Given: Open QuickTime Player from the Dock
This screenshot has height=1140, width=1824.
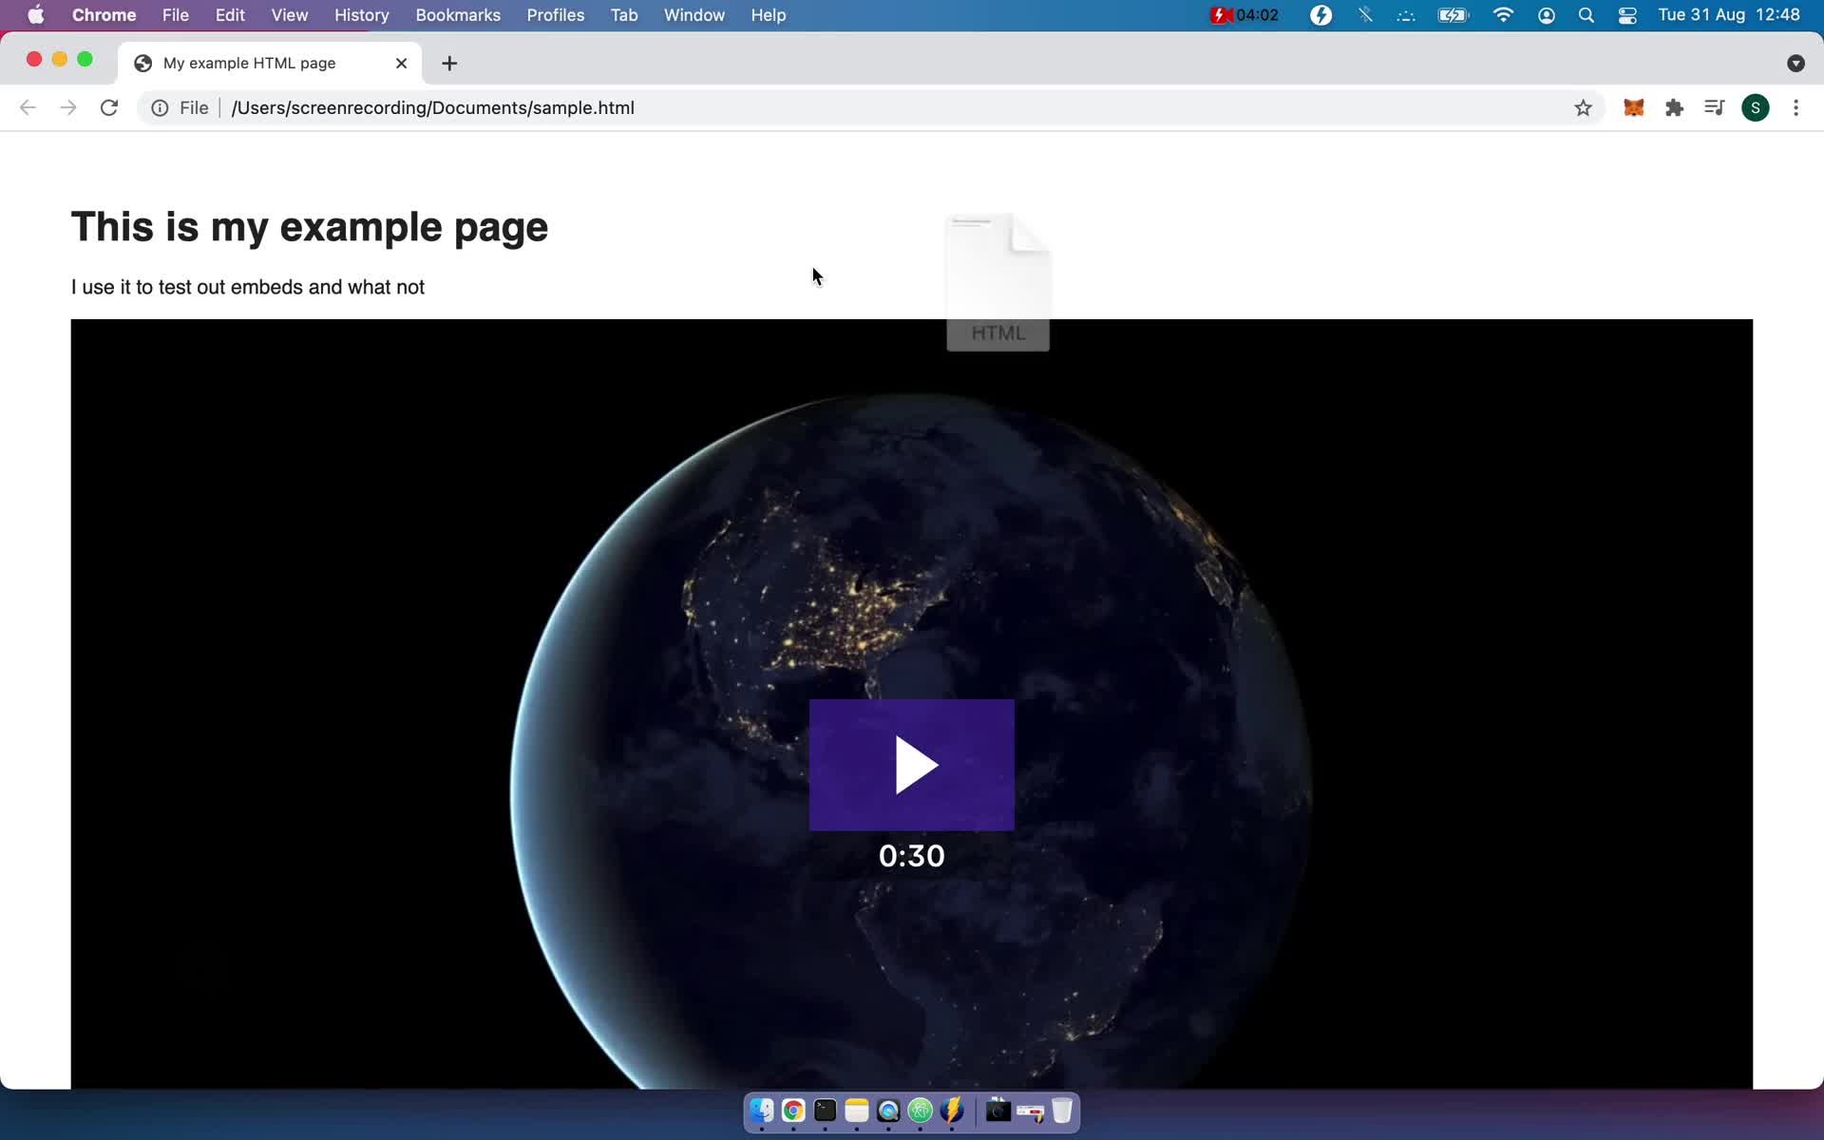Looking at the screenshot, I should [x=888, y=1111].
